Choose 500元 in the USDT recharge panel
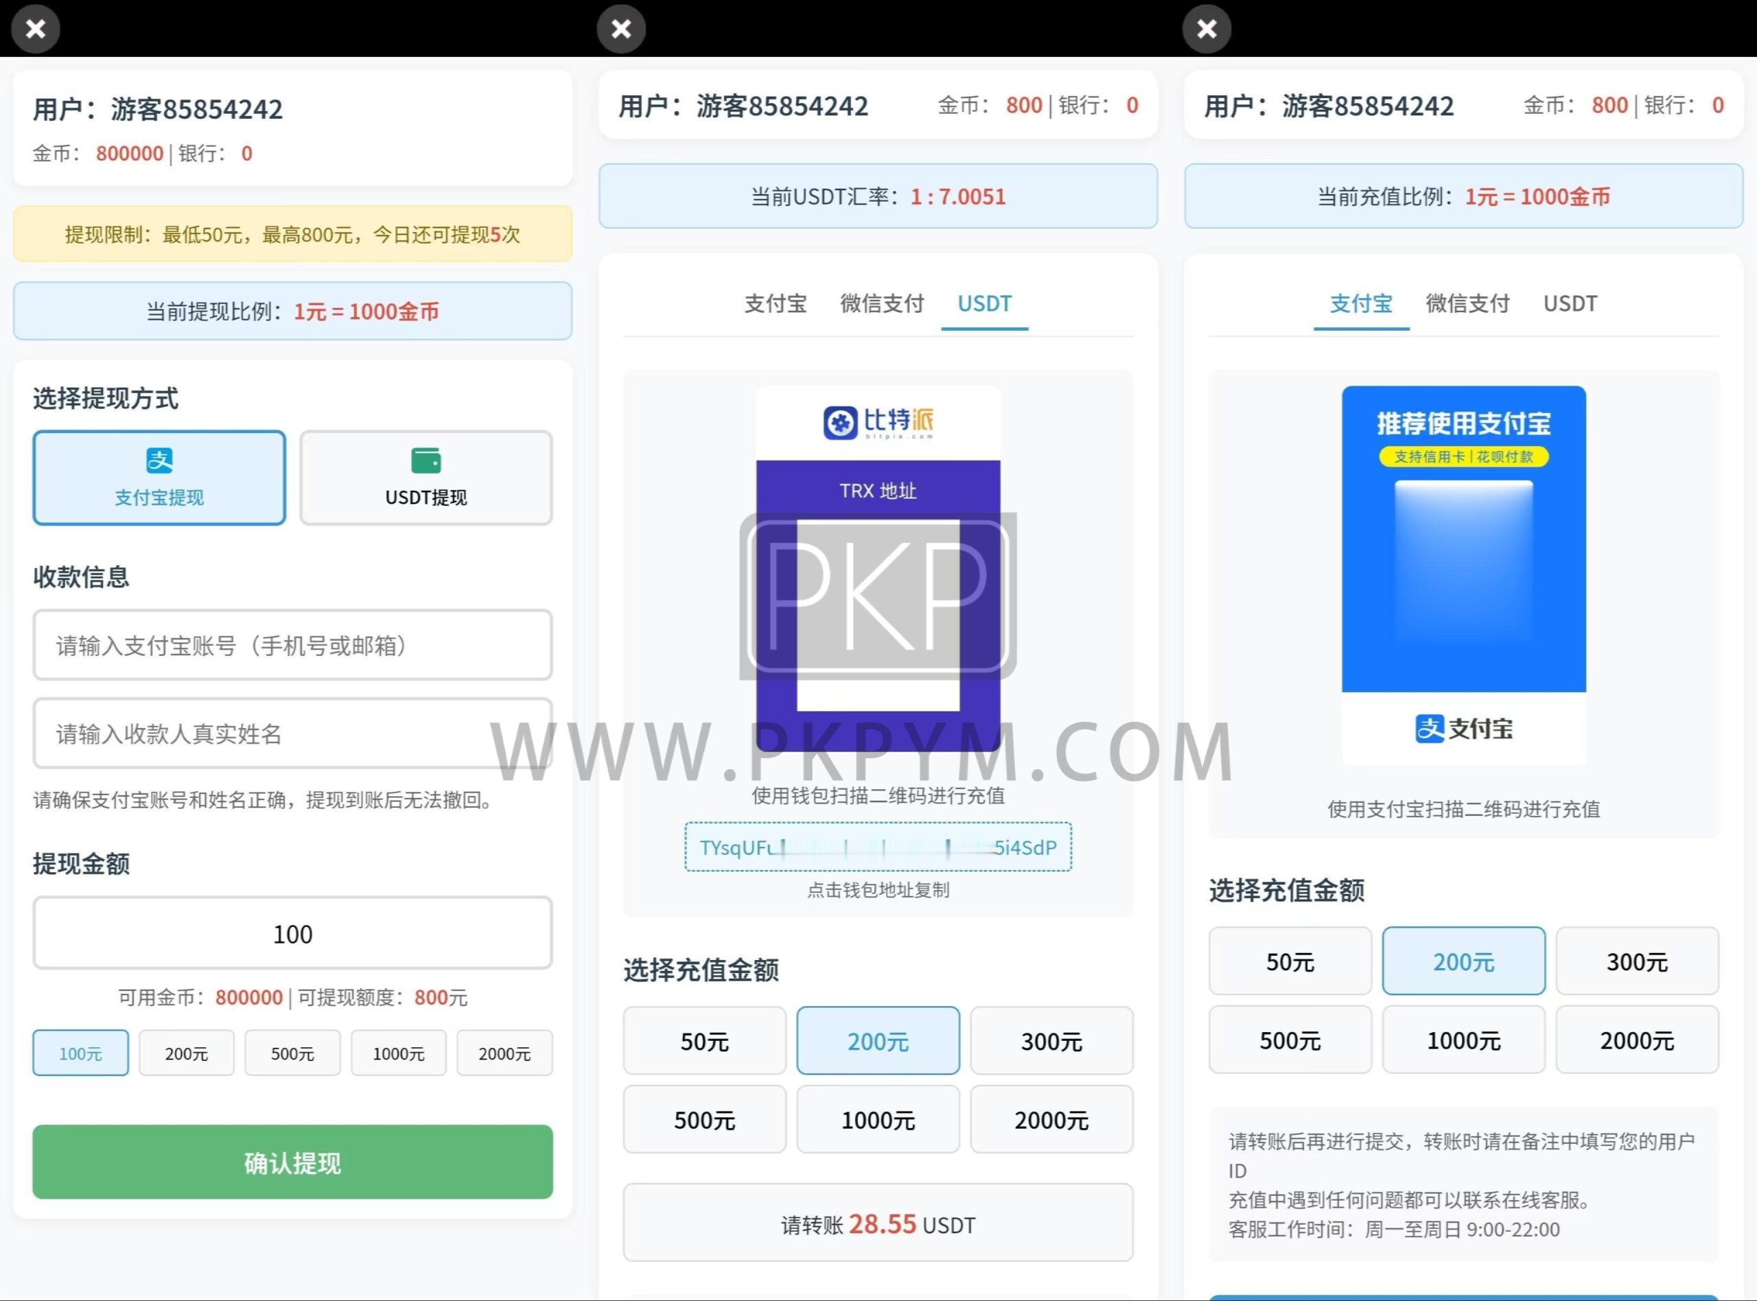The image size is (1757, 1301). [705, 1120]
